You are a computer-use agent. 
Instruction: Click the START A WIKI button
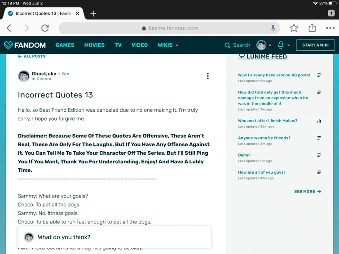315,45
